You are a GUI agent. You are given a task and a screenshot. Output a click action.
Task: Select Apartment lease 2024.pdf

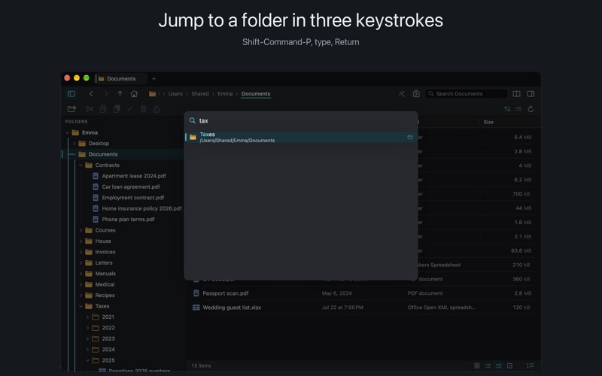click(134, 176)
